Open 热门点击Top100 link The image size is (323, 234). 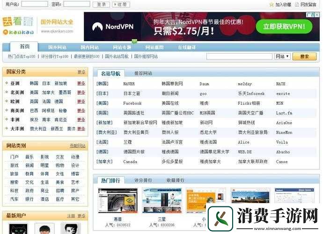point(22,56)
